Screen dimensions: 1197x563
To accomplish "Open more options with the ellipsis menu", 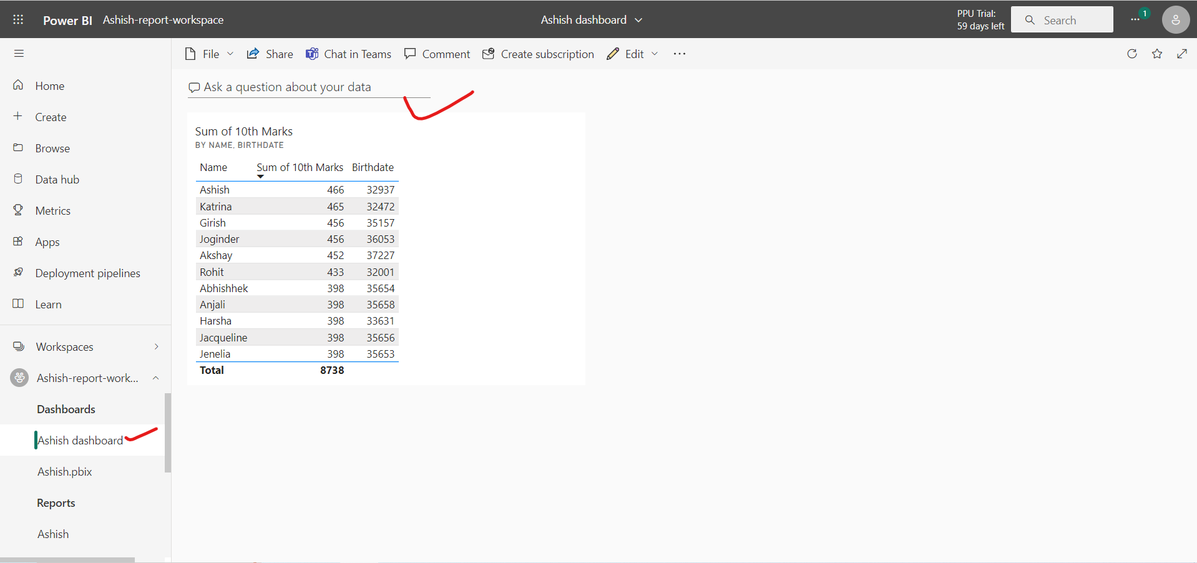I will [680, 54].
